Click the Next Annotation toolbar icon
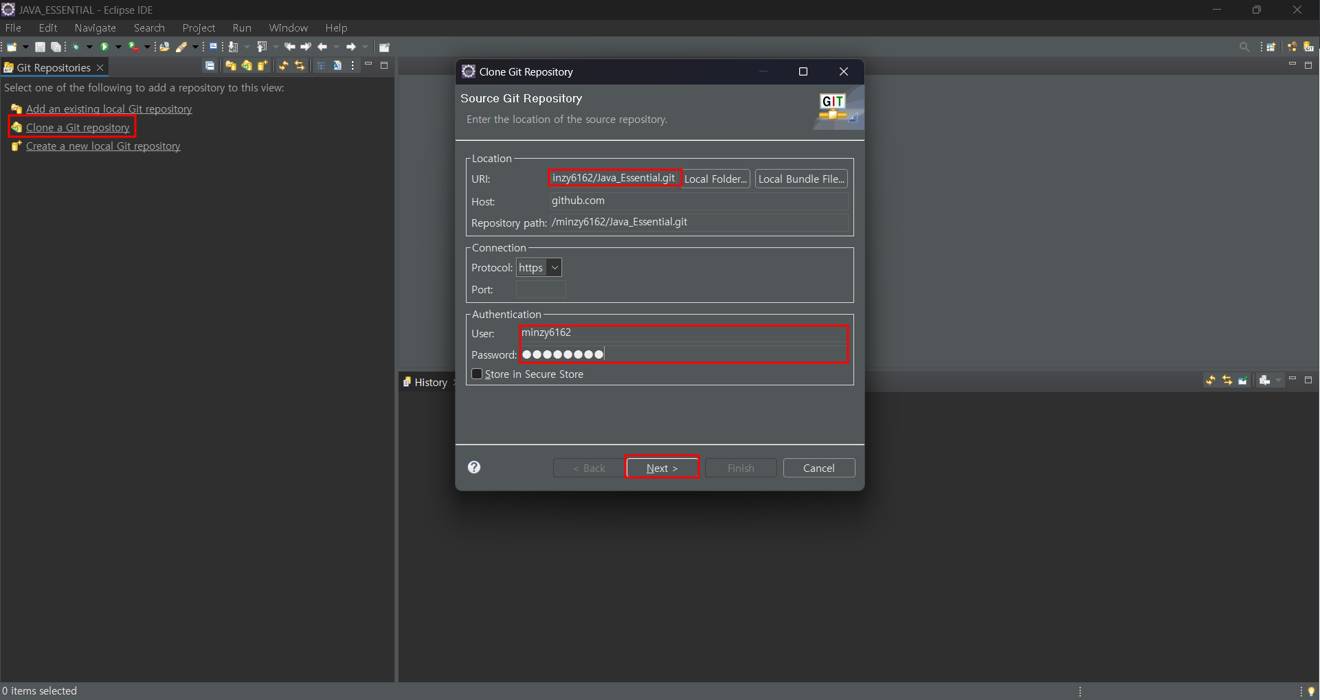Screen dimensions: 1320x700 pos(233,47)
